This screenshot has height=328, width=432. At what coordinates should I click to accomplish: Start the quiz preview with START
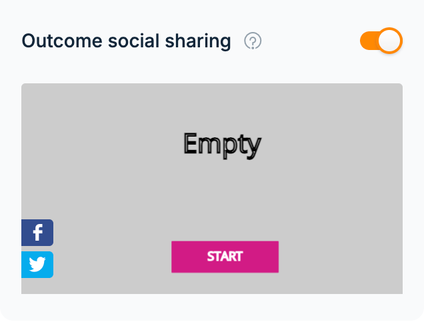tap(225, 257)
